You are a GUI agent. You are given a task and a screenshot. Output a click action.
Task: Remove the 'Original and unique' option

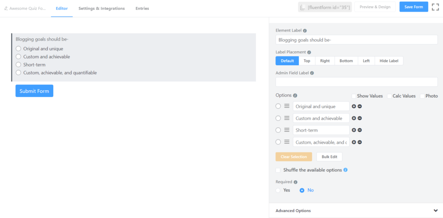pyautogui.click(x=360, y=106)
